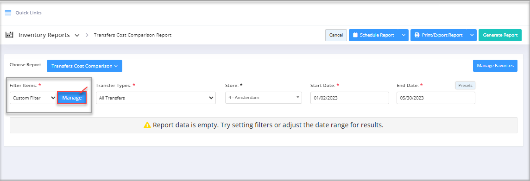The image size is (530, 181).
Task: Click the yellow warning triangle icon
Action: (x=147, y=125)
